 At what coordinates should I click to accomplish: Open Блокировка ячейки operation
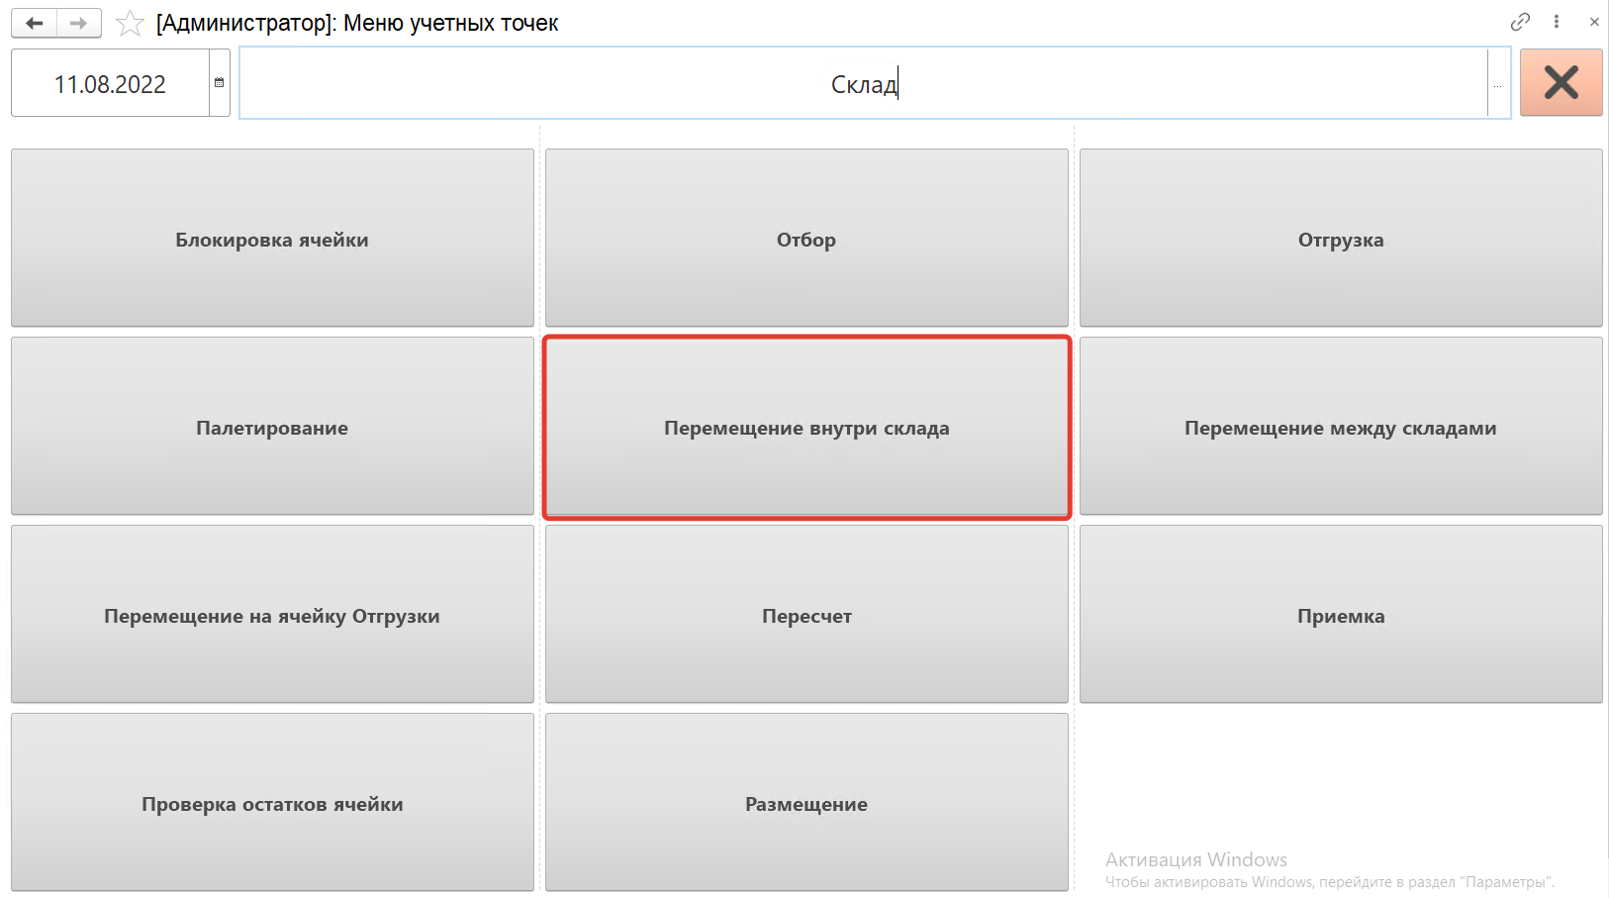pos(272,239)
